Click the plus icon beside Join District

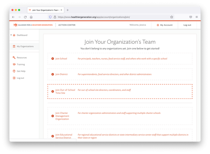52,75
